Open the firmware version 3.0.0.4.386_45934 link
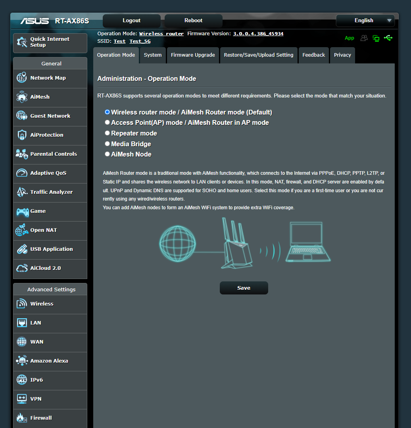 tap(258, 33)
